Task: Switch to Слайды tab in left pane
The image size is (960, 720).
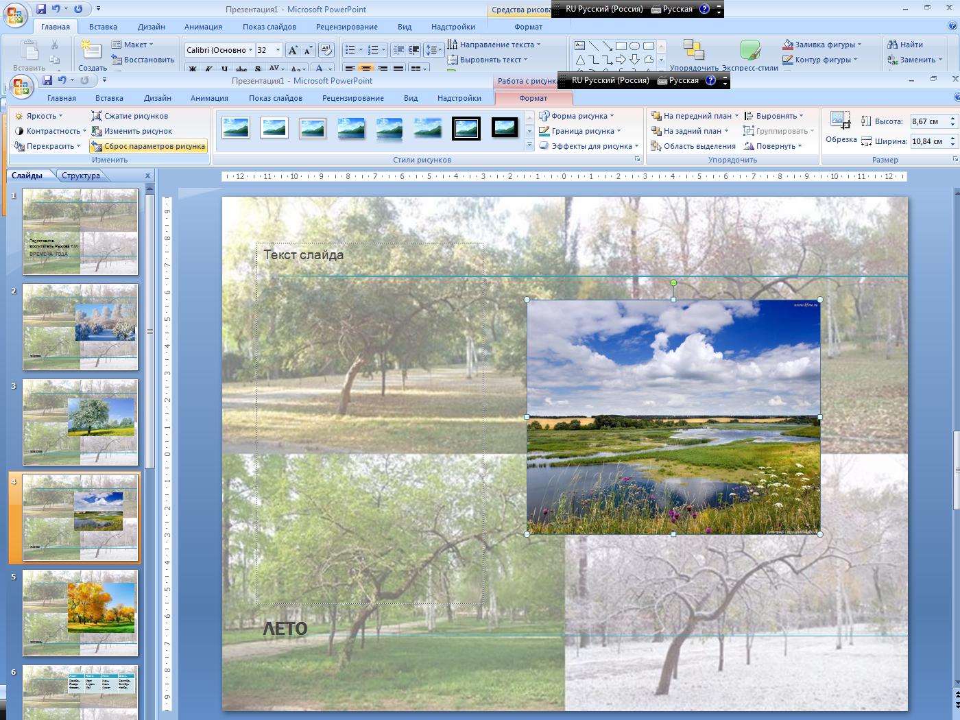Action: (27, 176)
